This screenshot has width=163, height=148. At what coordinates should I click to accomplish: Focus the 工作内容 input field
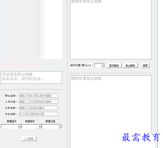tap(39, 102)
